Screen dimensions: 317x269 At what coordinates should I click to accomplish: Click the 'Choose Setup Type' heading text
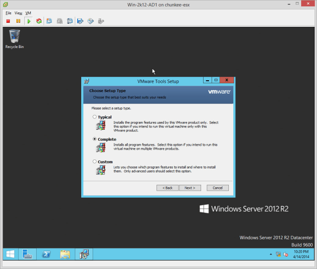click(x=107, y=91)
